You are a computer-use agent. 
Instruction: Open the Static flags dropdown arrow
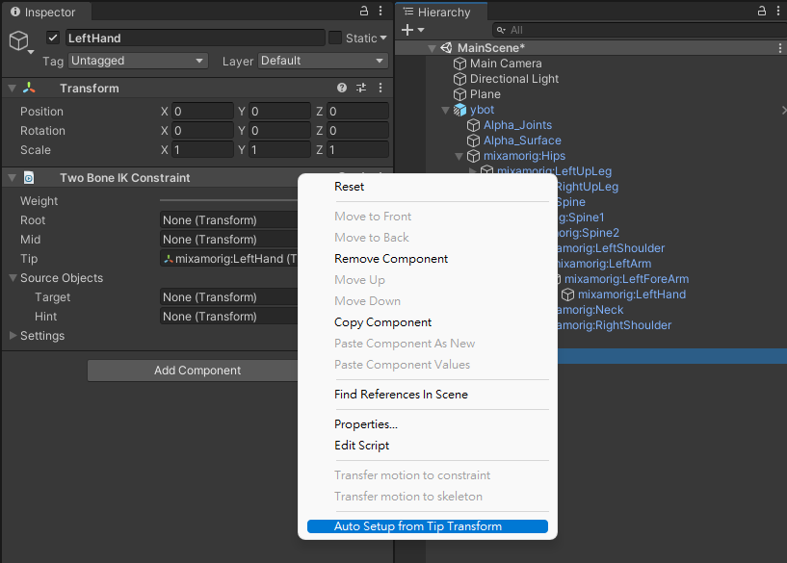coord(383,38)
